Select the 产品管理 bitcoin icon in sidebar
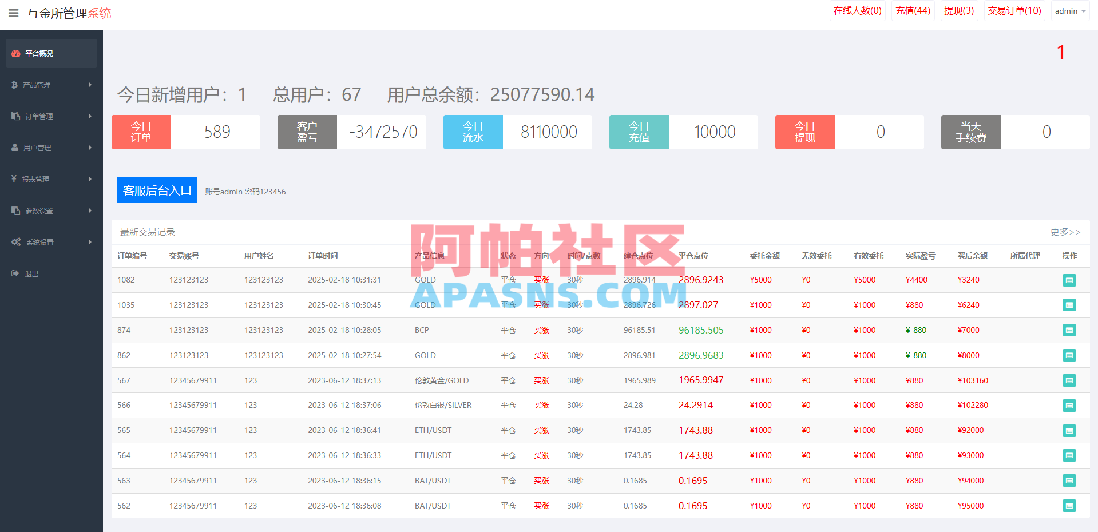The width and height of the screenshot is (1098, 532). tap(14, 84)
